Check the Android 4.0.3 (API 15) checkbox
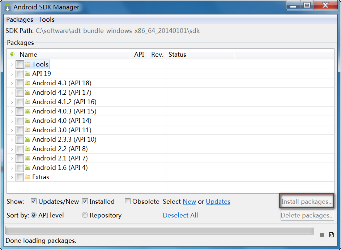The width and height of the screenshot is (341, 250). tap(20, 111)
